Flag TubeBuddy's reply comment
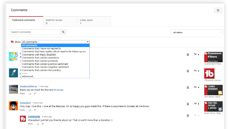242x129 pixels. click(195, 115)
